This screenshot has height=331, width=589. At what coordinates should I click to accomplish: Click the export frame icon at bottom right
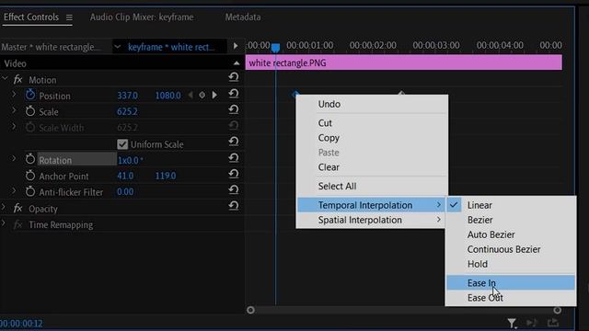553,323
